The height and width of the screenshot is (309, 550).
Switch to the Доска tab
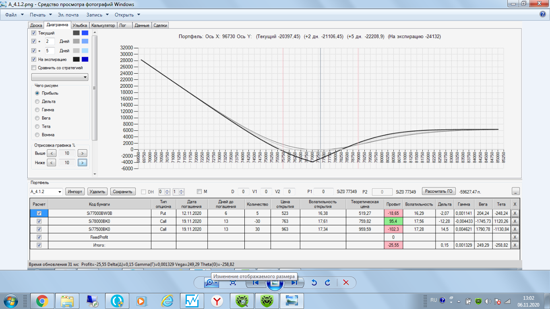(x=36, y=25)
